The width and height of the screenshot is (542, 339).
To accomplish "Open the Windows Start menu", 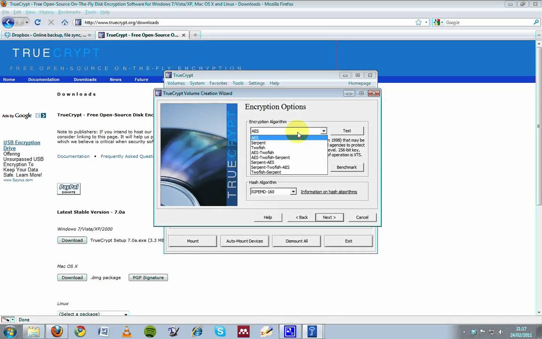I will (9, 331).
